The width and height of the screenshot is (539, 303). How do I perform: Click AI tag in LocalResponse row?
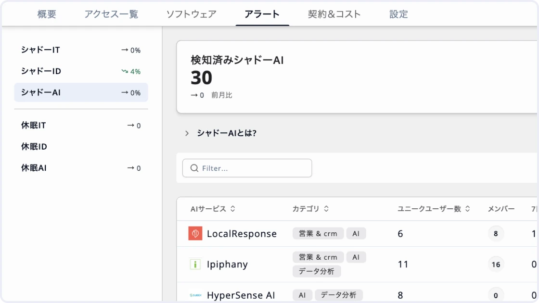click(356, 234)
